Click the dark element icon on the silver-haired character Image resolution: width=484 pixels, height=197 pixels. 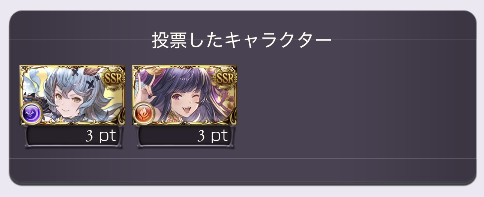coord(31,113)
